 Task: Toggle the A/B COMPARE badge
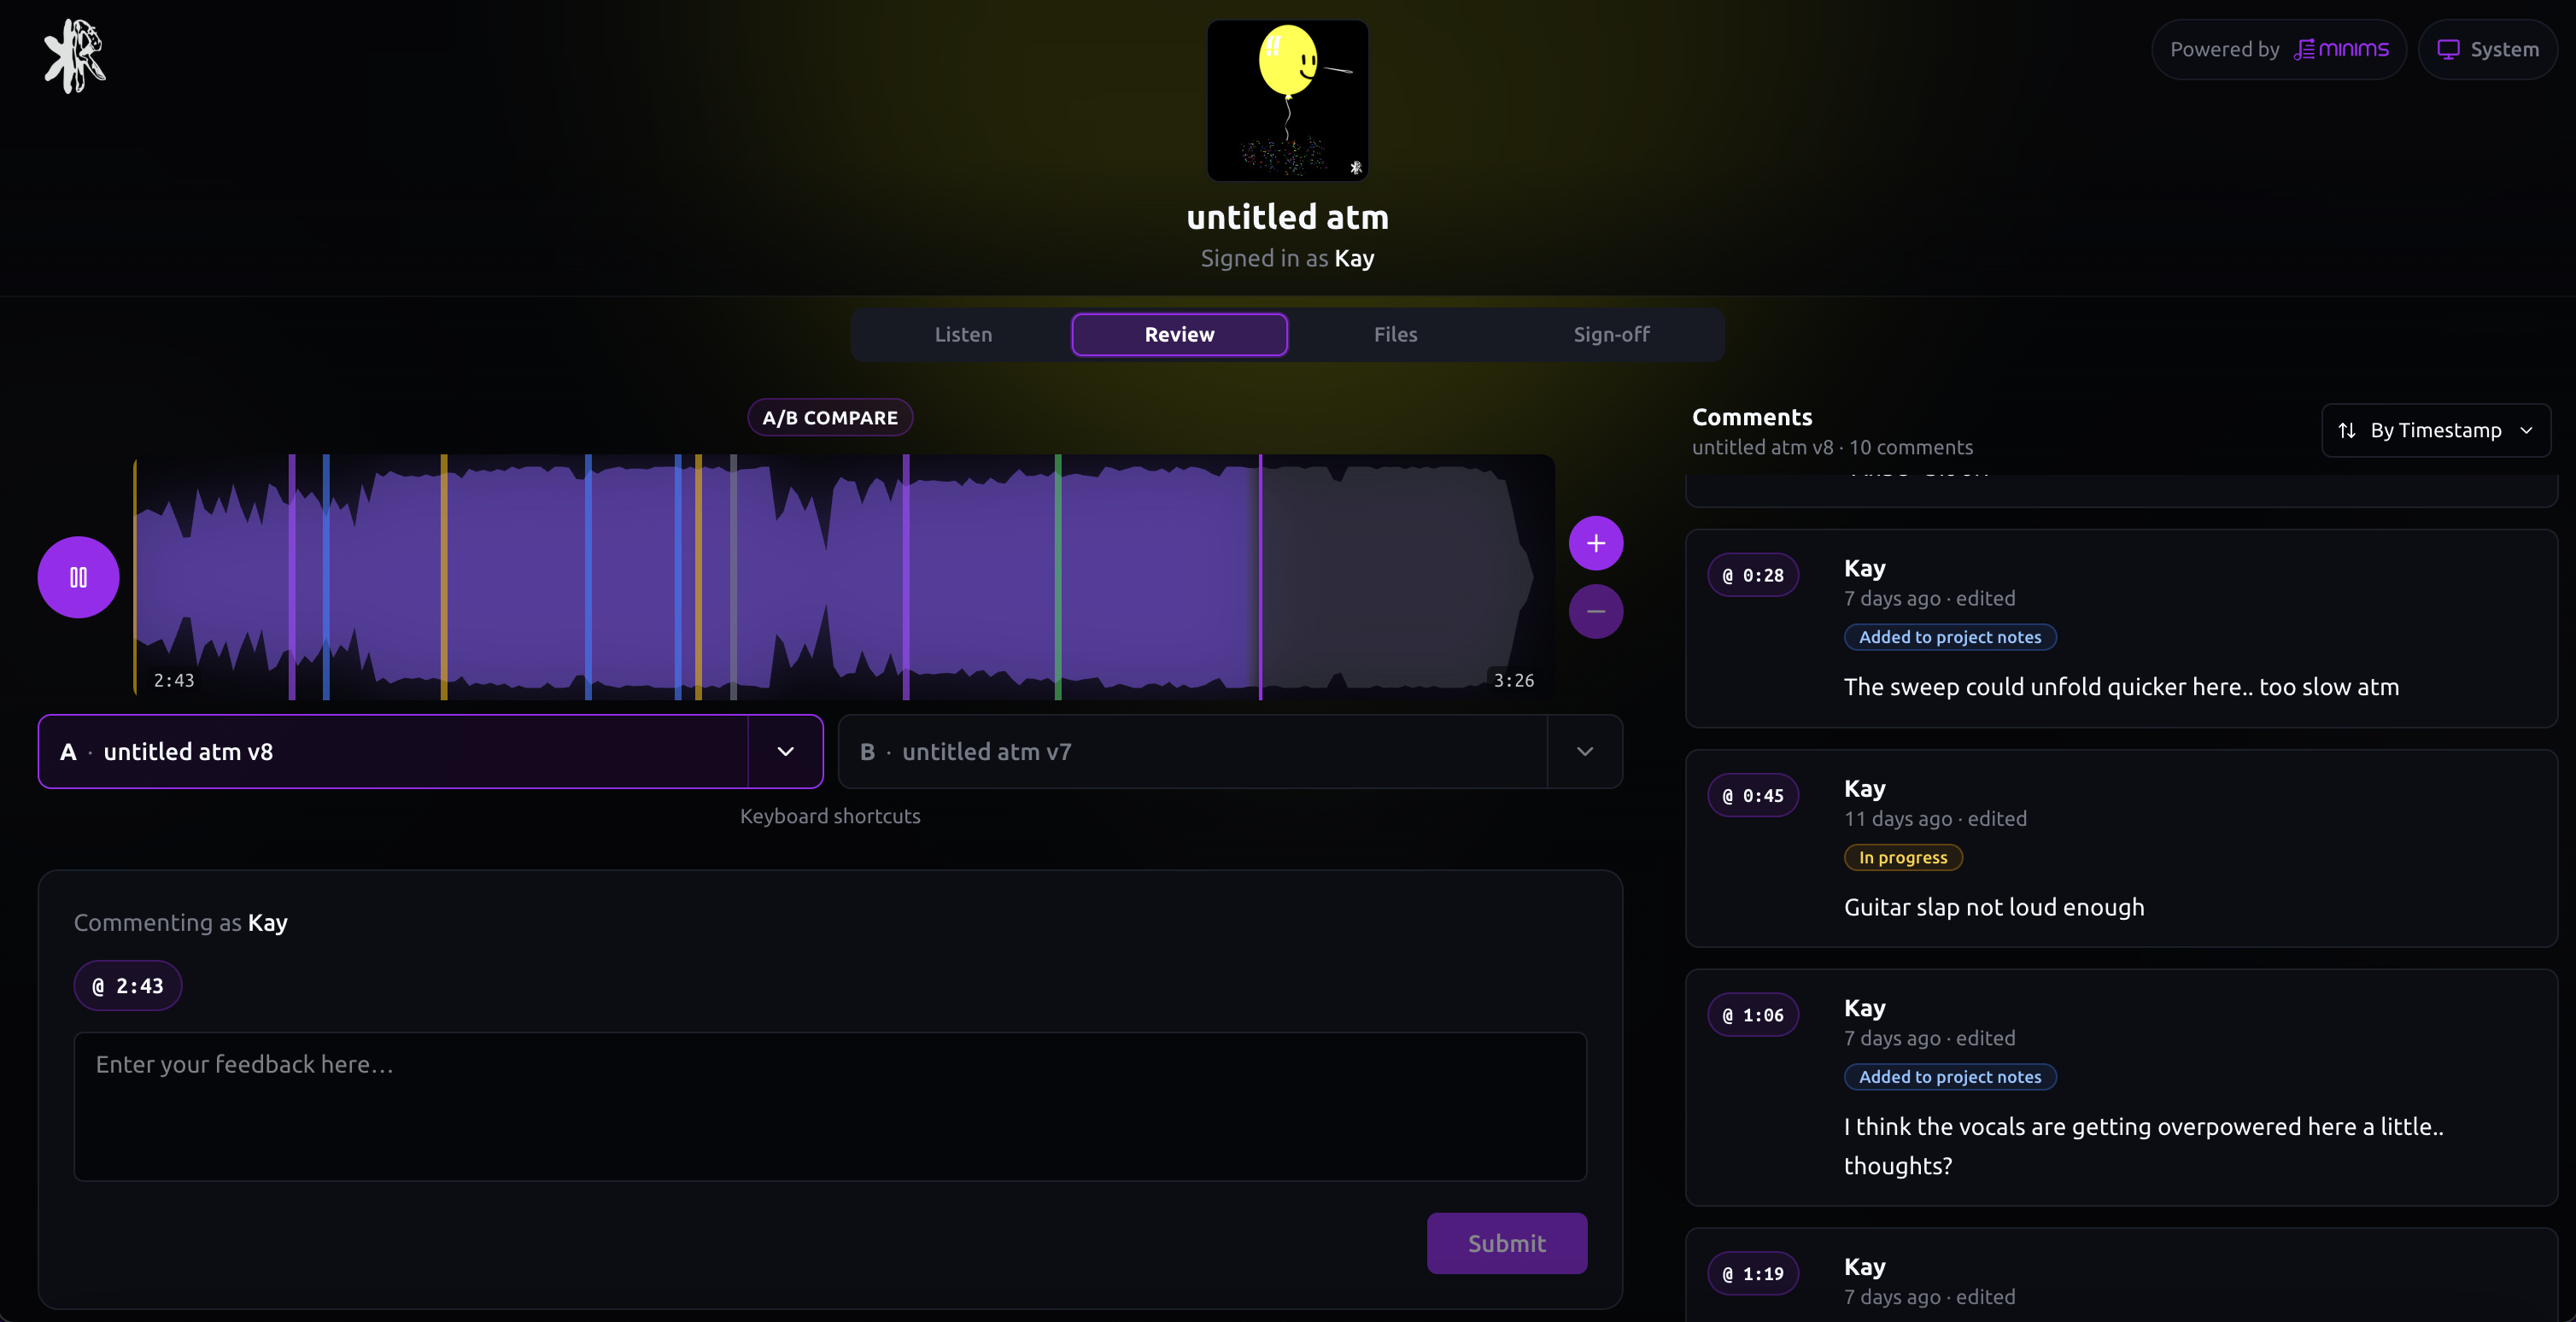830,417
